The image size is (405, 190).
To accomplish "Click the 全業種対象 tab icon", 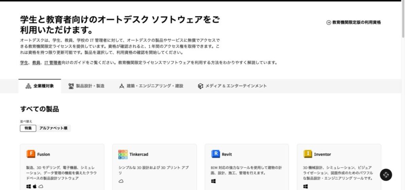I will point(28,86).
